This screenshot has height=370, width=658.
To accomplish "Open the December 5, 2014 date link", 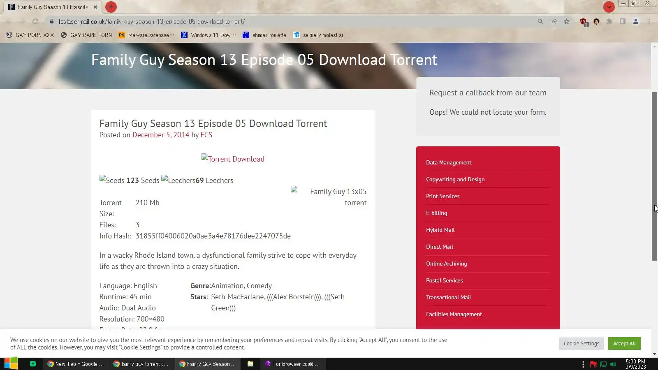I will coord(161,135).
